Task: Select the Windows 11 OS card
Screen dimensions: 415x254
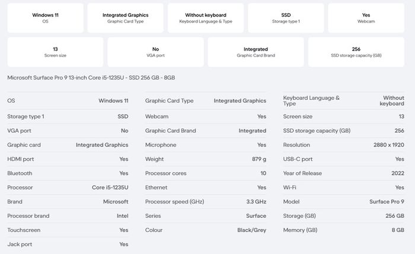Action: click(x=45, y=18)
